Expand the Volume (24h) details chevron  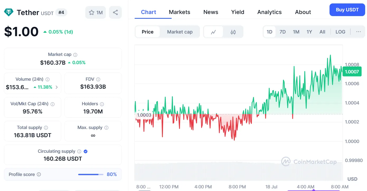[57, 87]
